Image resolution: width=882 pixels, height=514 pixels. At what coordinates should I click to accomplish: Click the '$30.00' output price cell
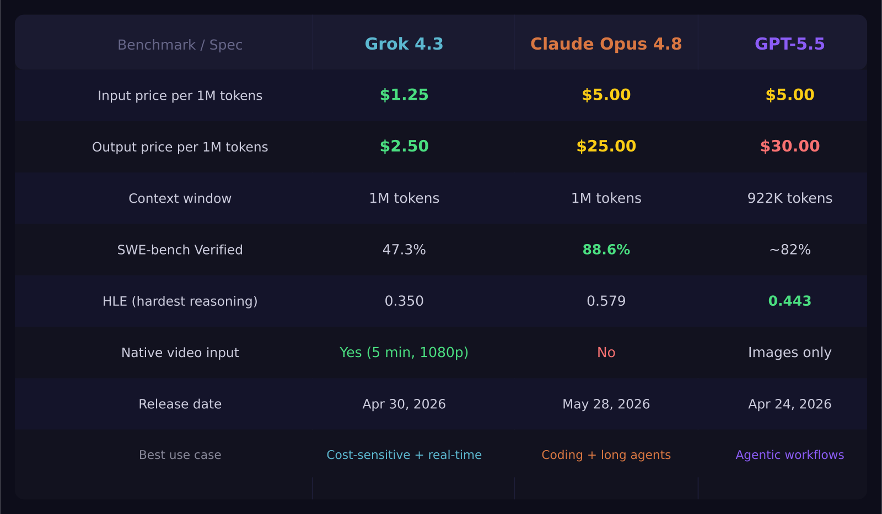point(789,146)
